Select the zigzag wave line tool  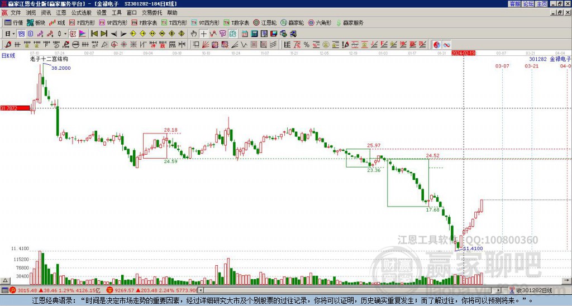(x=244, y=45)
